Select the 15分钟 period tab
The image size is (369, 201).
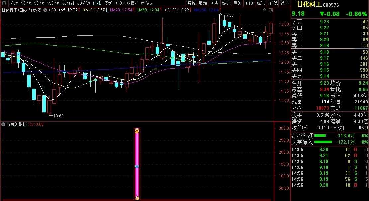pos(53,3)
